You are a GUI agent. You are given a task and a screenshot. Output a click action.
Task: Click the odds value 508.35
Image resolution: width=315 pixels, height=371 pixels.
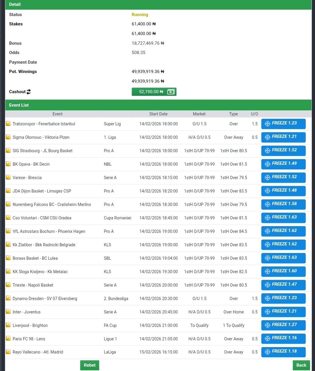[x=138, y=53]
